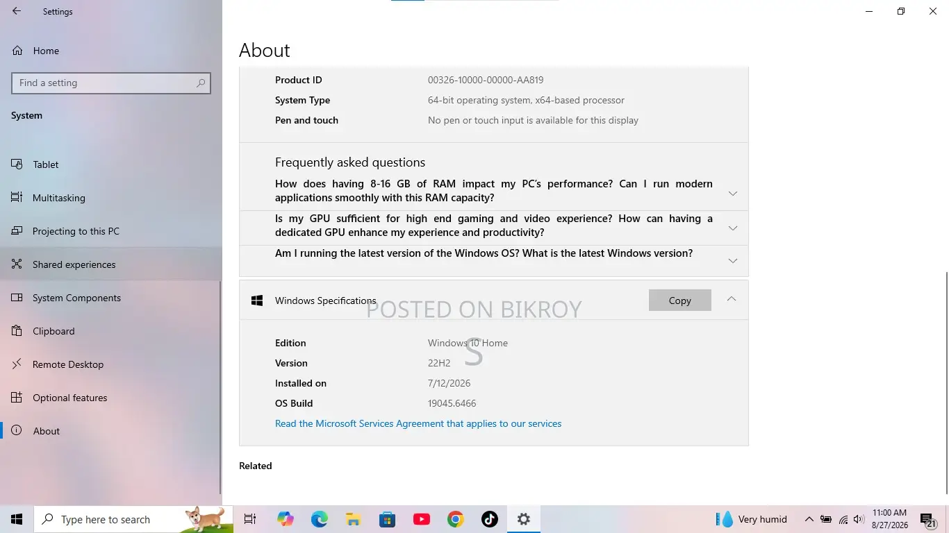Open the Wi-Fi network tray icon

[x=843, y=519]
